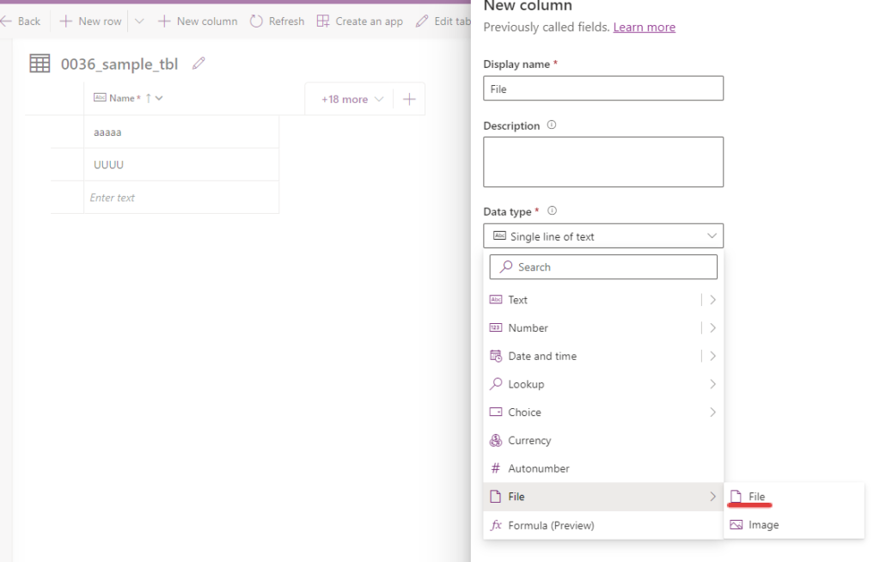Viewport: 880px width, 562px height.
Task: Click the info icon beside Data type
Action: [553, 211]
